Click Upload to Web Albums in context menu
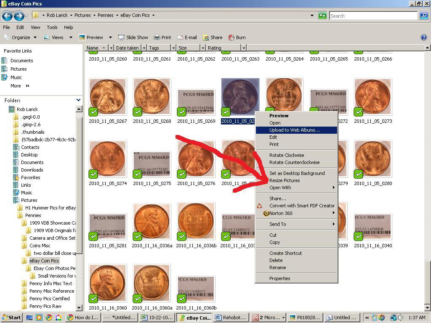The image size is (431, 323). coord(296,130)
